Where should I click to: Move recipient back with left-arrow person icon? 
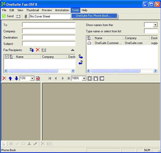[80, 63]
